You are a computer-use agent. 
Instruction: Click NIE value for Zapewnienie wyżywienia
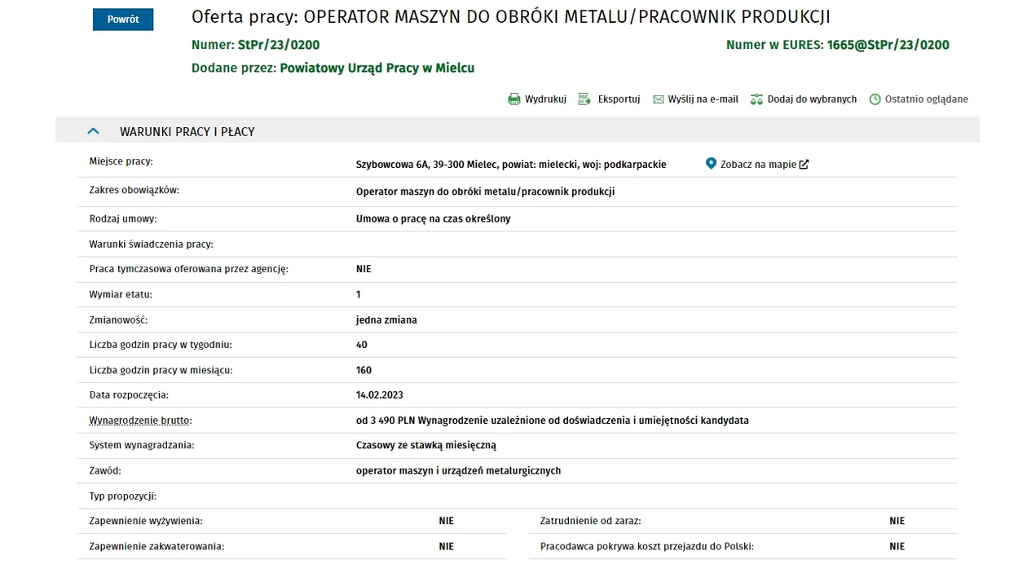pyautogui.click(x=447, y=521)
